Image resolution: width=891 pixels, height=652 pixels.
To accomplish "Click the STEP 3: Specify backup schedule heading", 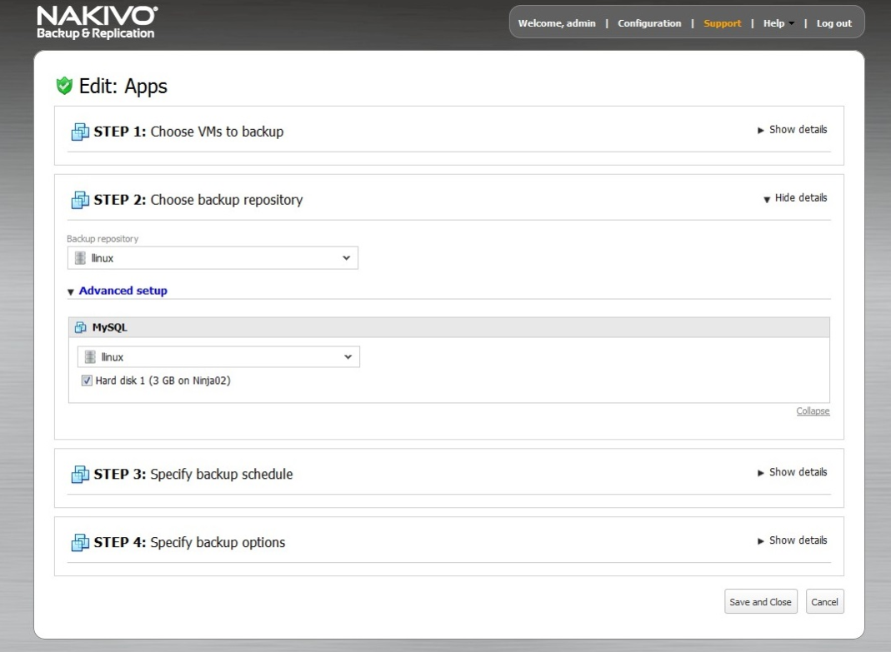I will pos(193,475).
